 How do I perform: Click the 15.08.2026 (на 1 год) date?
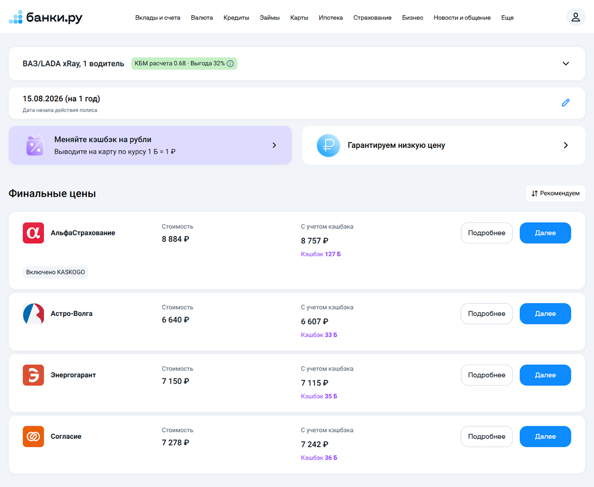coord(61,99)
